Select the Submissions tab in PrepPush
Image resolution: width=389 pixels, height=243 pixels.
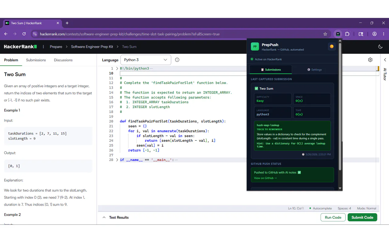pos(271,70)
